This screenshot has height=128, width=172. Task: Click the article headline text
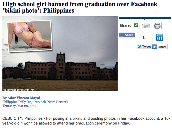pos(80,7)
